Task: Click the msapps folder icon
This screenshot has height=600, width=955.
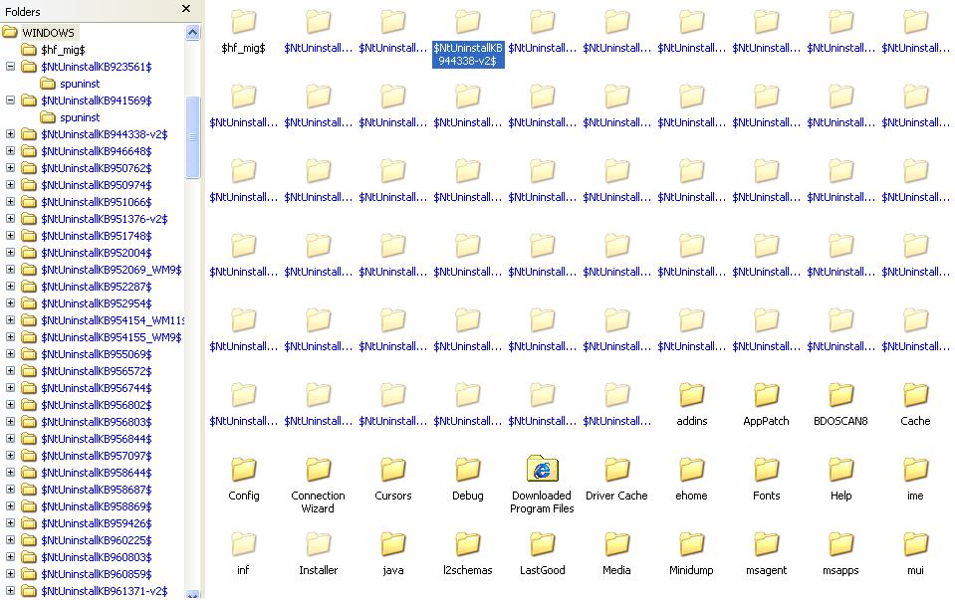Action: (x=841, y=544)
